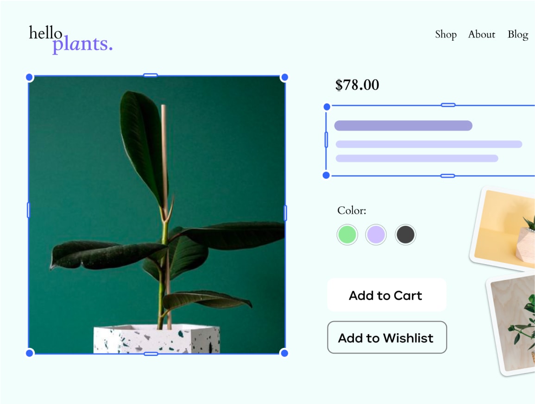
Task: Click the top-right corner handle of plant image
Action: point(284,77)
